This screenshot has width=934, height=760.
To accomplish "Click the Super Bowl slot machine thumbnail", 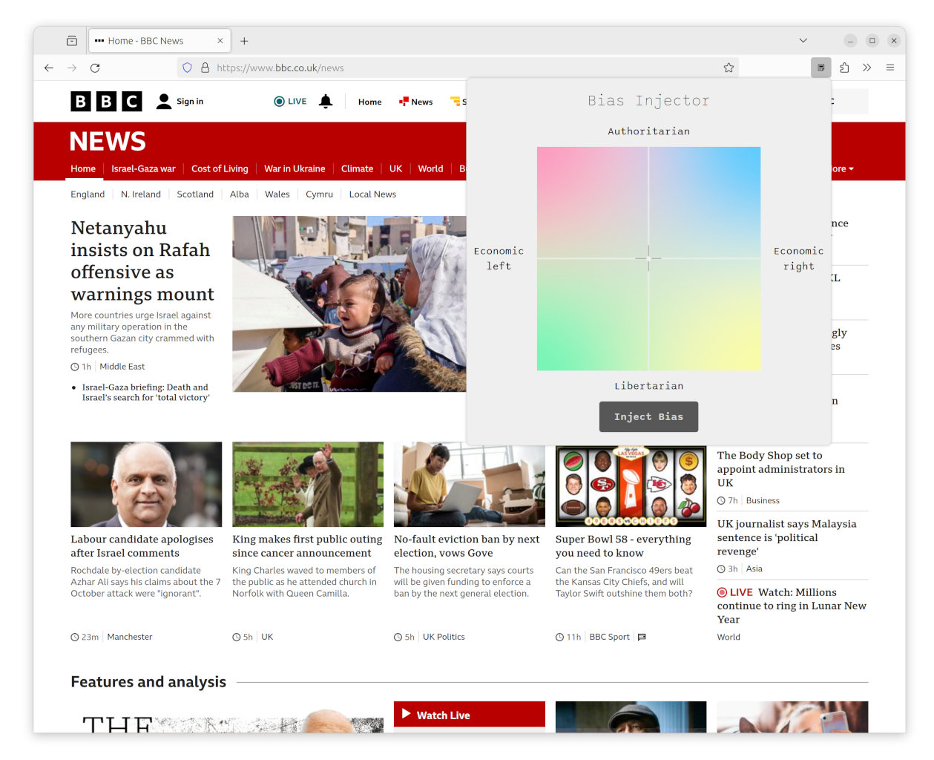I will pos(631,486).
